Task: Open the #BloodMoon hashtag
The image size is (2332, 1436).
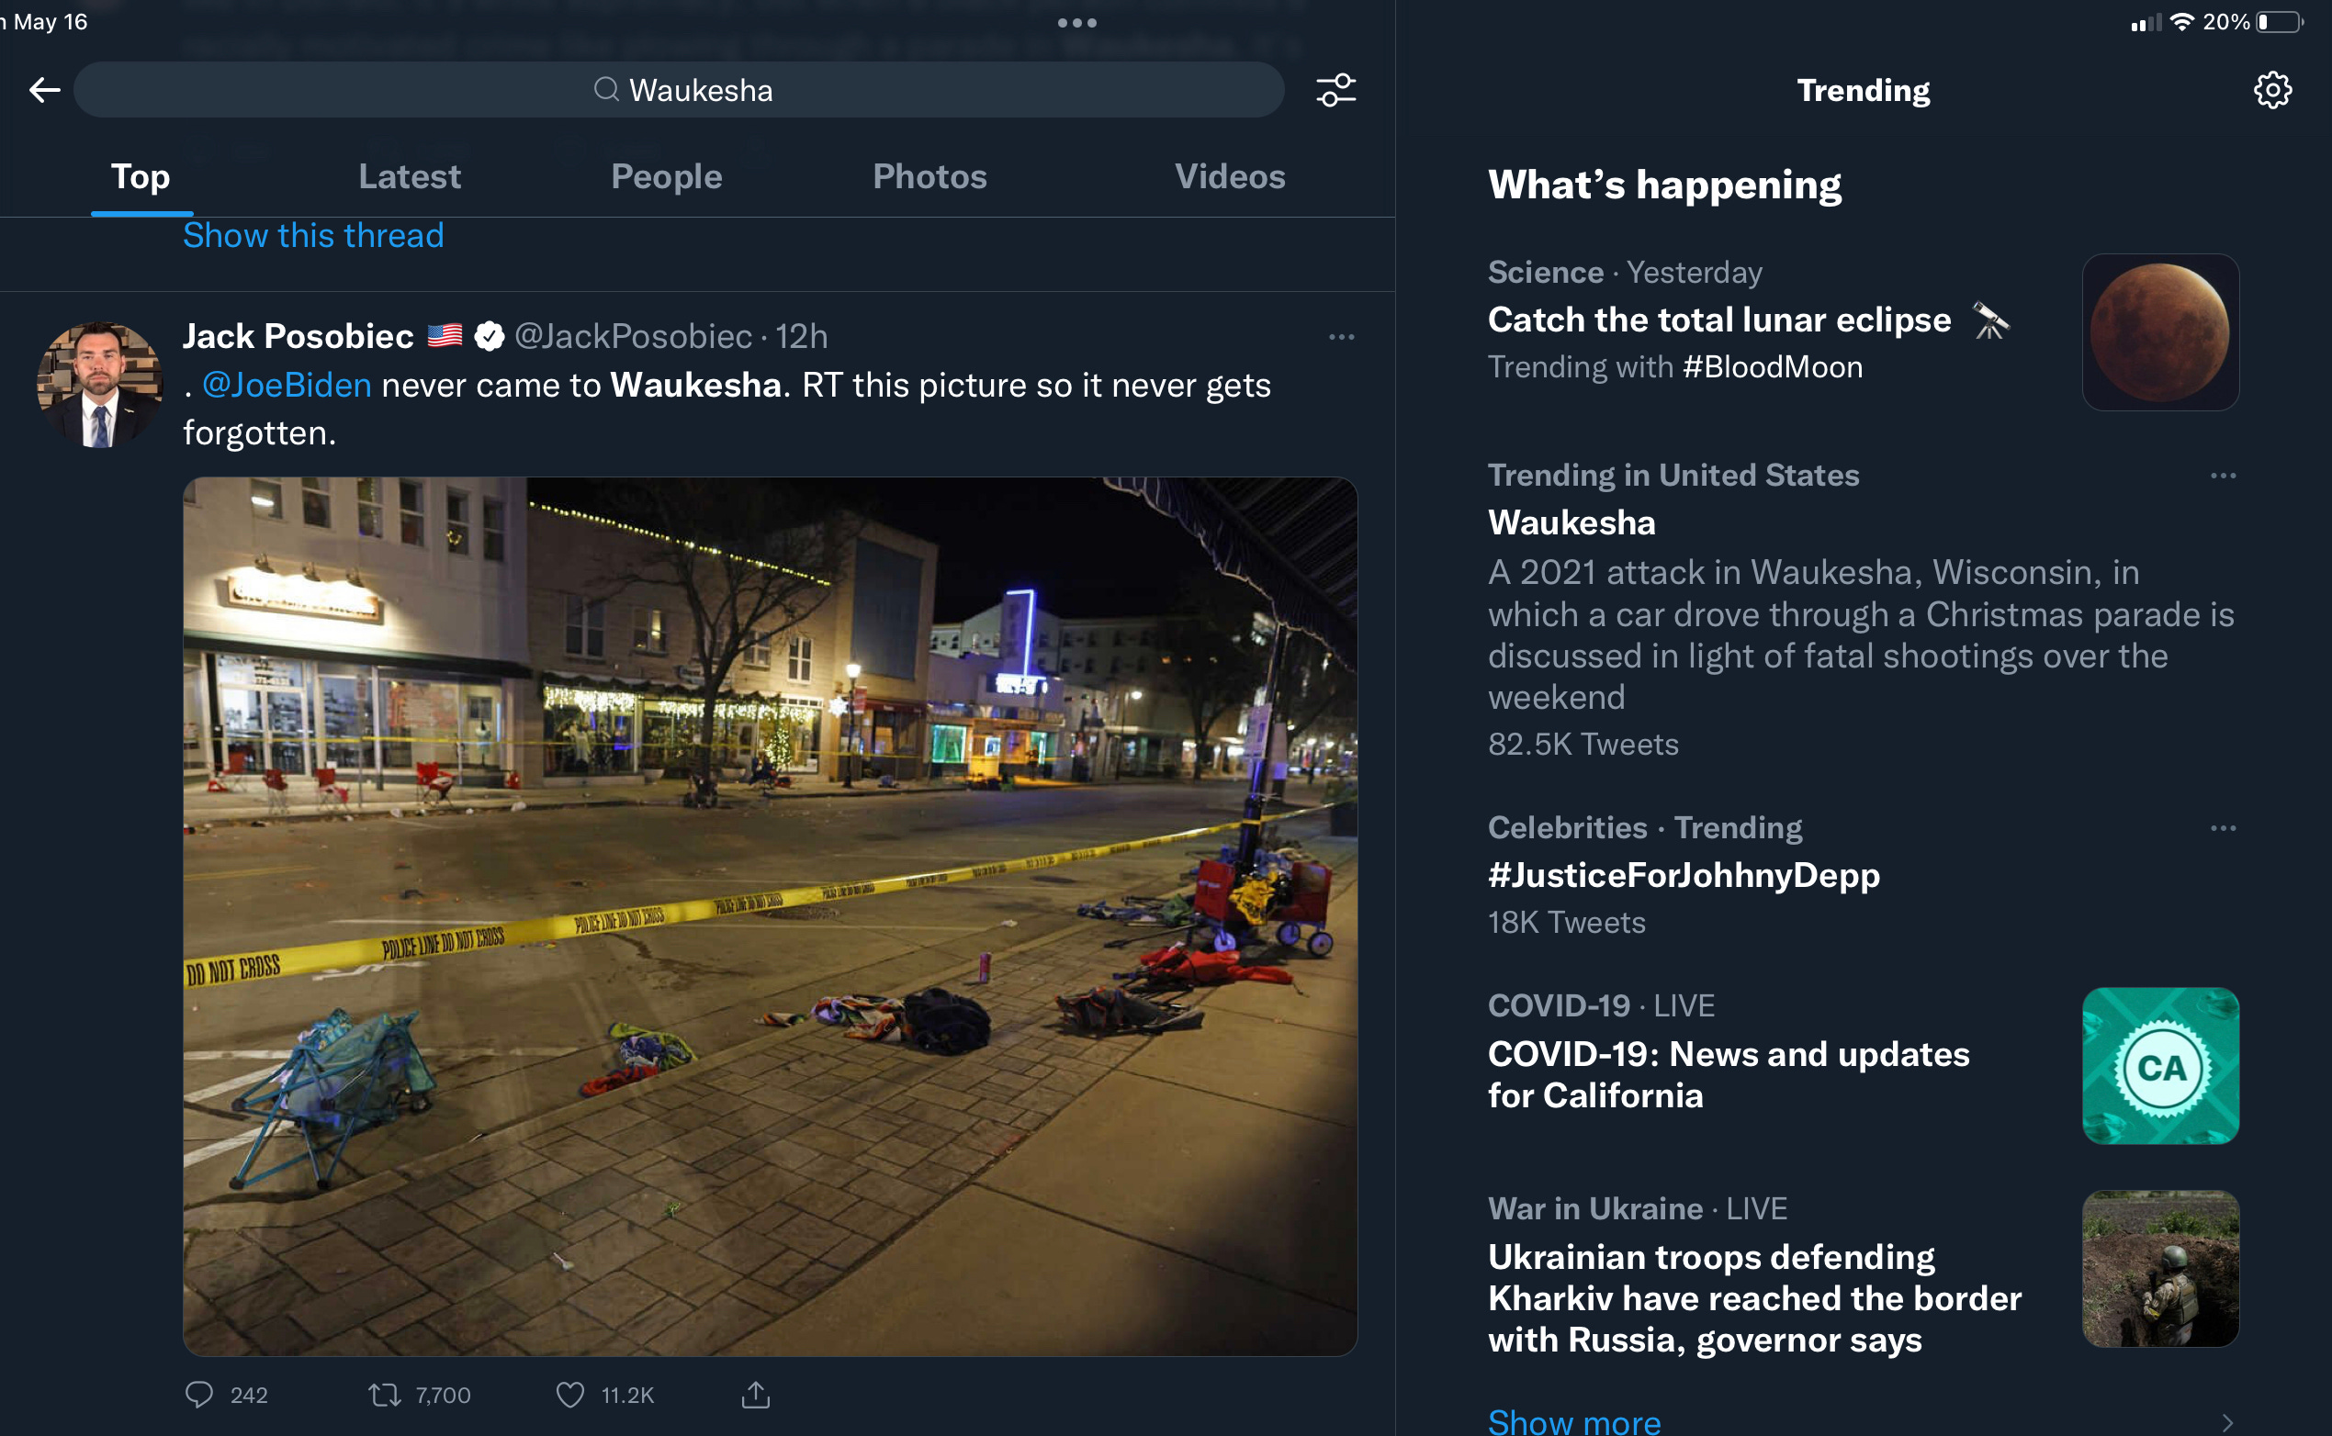Action: (x=1773, y=367)
